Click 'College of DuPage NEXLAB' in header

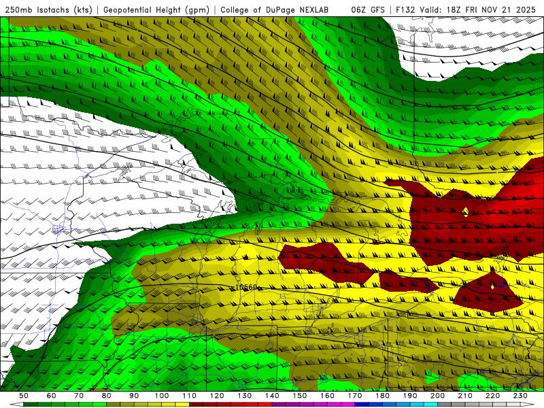(275, 10)
